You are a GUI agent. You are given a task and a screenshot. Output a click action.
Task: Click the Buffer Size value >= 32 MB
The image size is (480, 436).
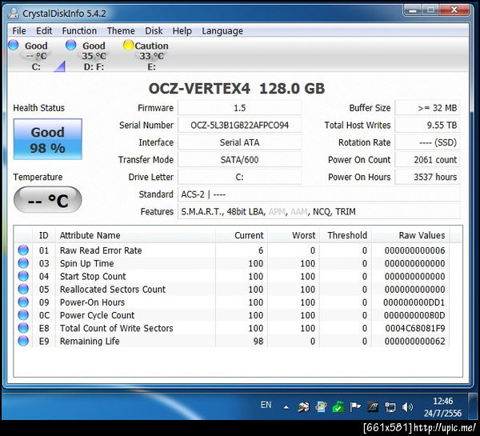pos(428,108)
